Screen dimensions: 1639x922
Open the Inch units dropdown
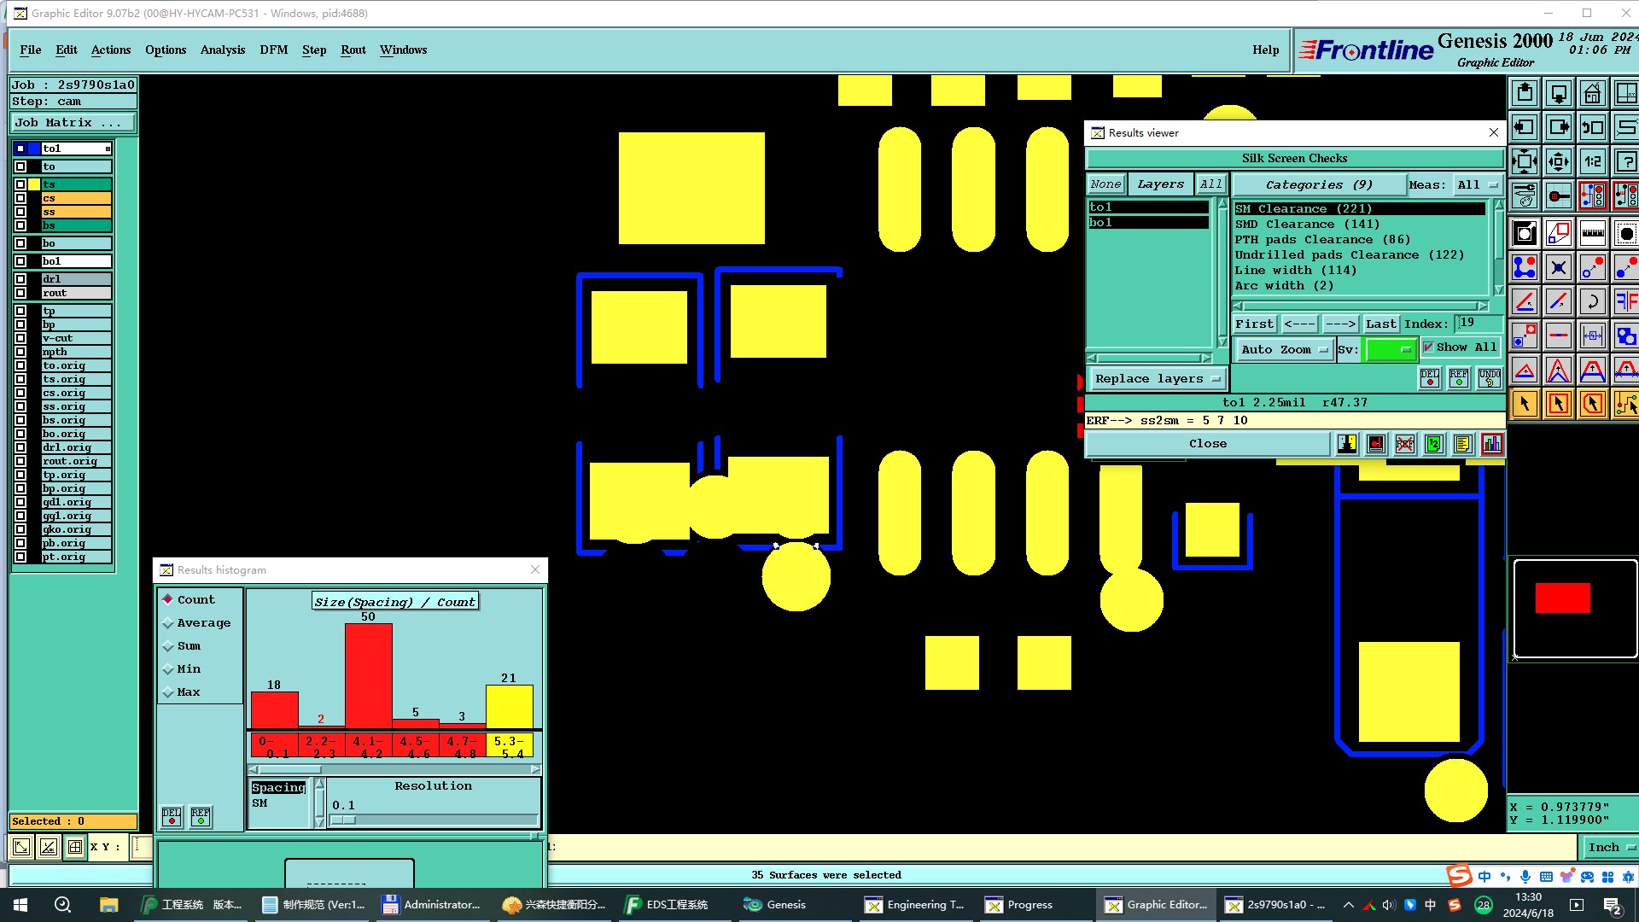(1611, 847)
